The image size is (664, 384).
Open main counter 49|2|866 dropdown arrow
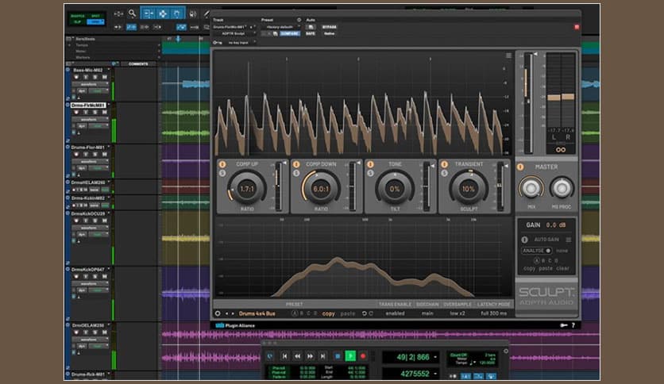(x=435, y=357)
